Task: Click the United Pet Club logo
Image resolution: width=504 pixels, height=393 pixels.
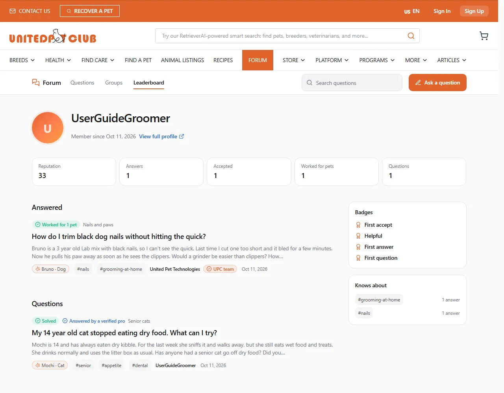Action: (x=53, y=36)
